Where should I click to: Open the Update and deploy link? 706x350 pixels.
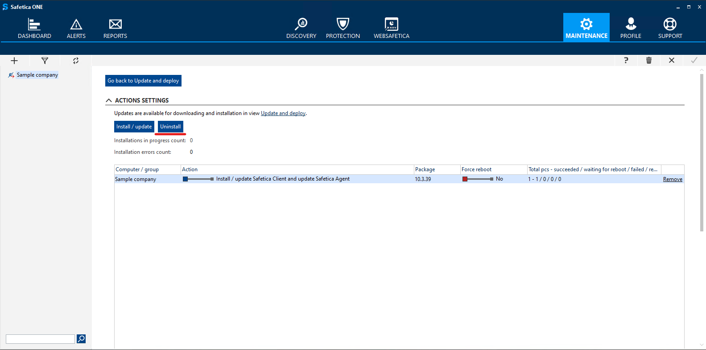pyautogui.click(x=283, y=113)
